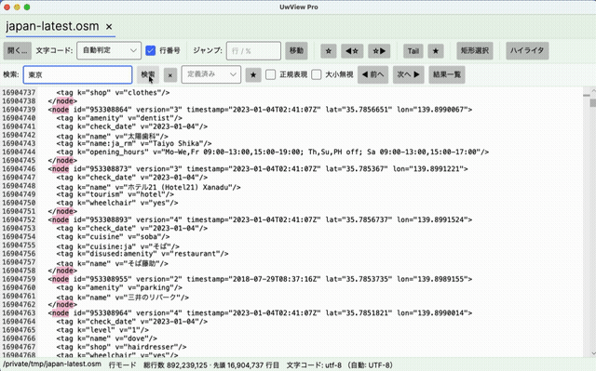
Task: Find next match with 次へ ▶ button
Action: point(409,74)
